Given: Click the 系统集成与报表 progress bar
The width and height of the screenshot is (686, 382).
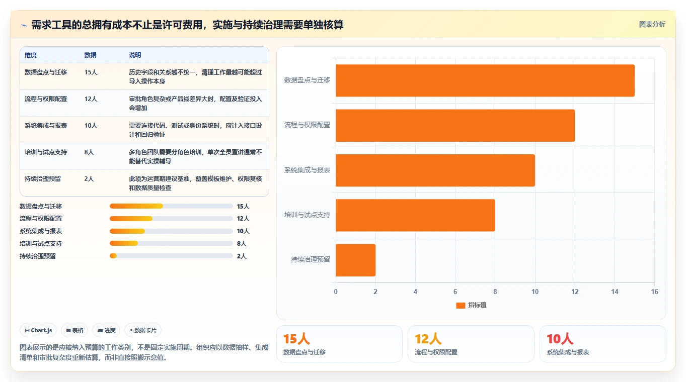Looking at the screenshot, I should [x=171, y=231].
